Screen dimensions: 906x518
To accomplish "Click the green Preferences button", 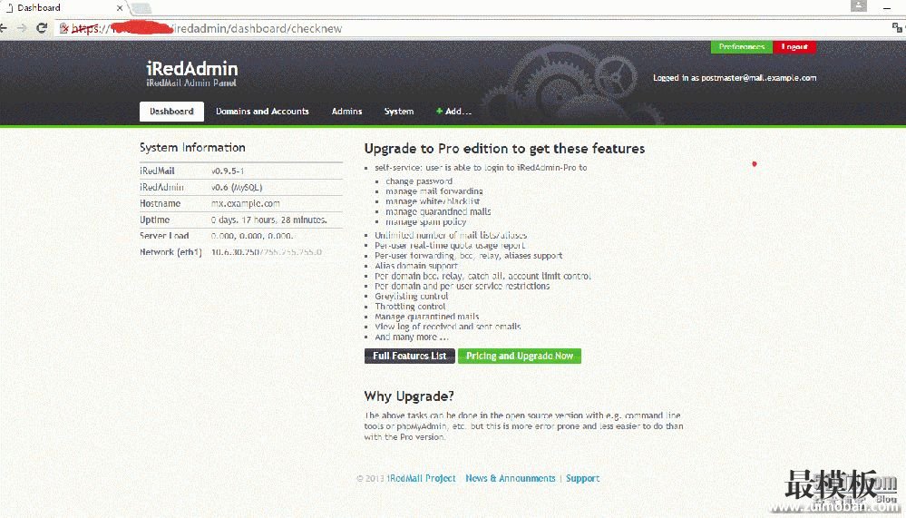I will coord(741,47).
